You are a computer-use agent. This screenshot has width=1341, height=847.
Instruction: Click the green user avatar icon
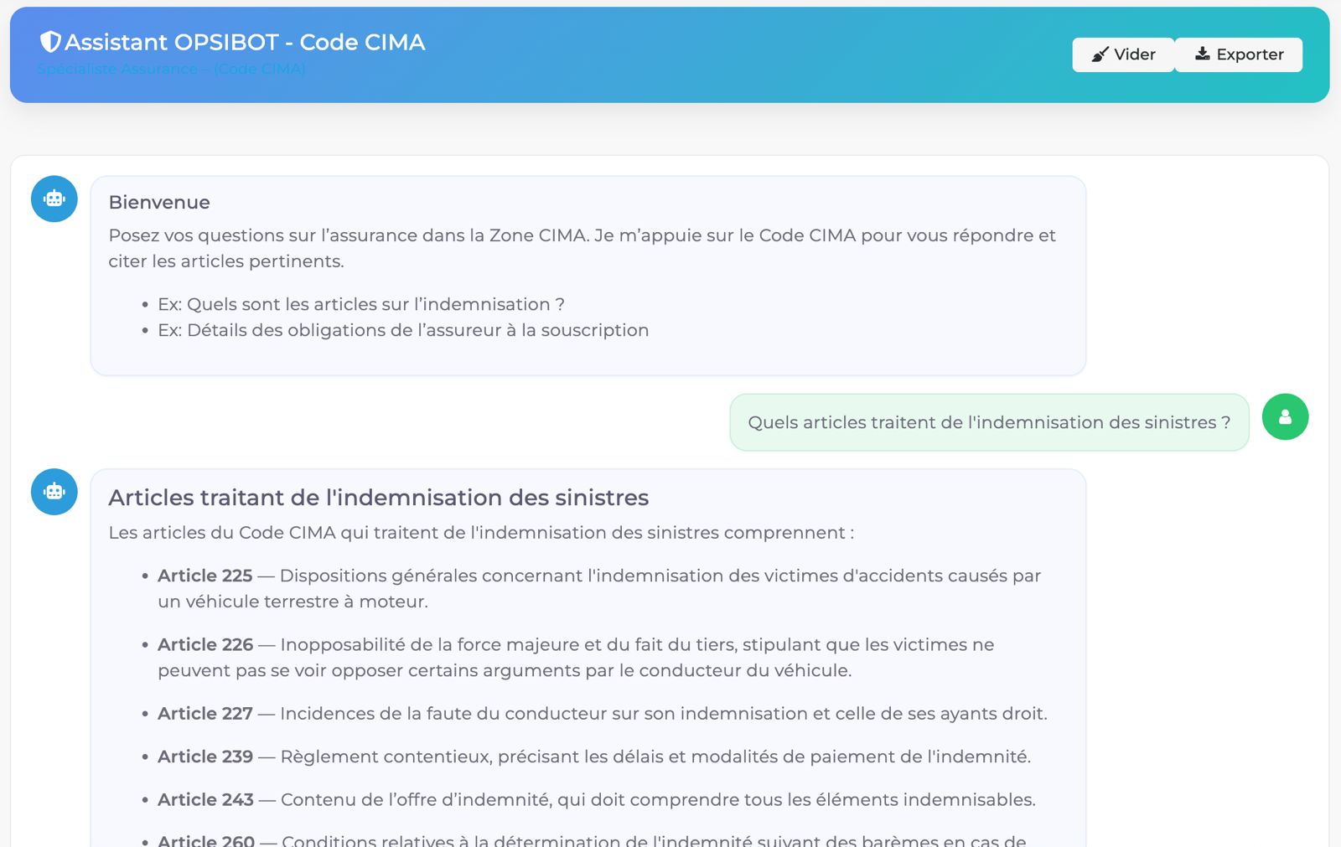point(1285,417)
